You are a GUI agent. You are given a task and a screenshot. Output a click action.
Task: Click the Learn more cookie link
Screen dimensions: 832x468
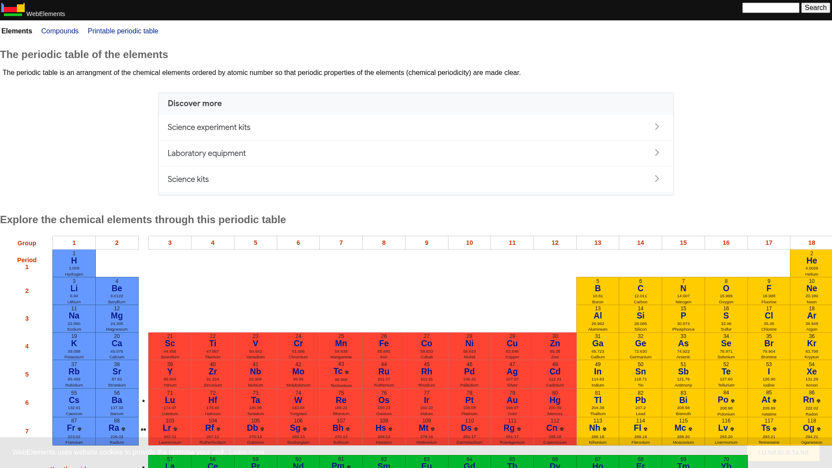point(247,452)
